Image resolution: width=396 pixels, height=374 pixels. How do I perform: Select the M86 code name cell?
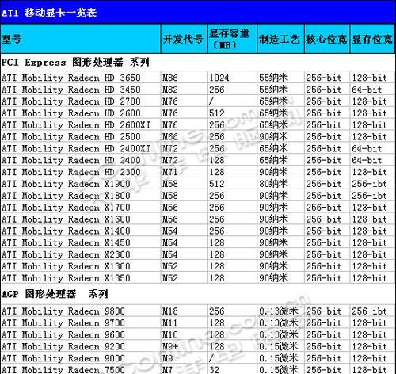(184, 78)
